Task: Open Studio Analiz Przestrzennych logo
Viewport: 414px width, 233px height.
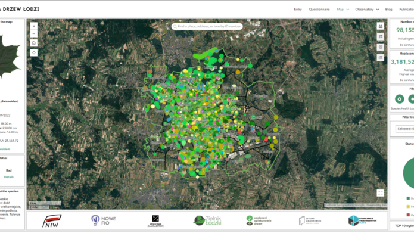Action: 362,220
